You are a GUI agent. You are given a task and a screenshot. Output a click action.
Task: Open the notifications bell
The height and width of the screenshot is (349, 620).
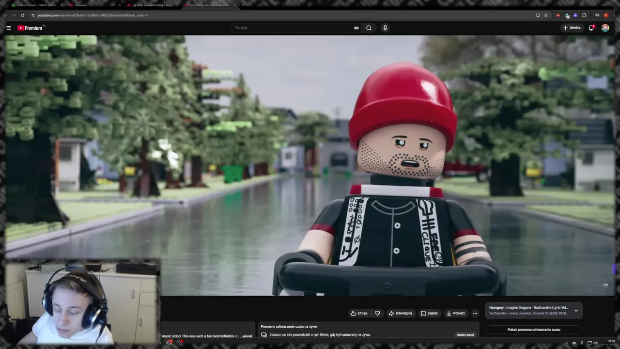pyautogui.click(x=591, y=28)
